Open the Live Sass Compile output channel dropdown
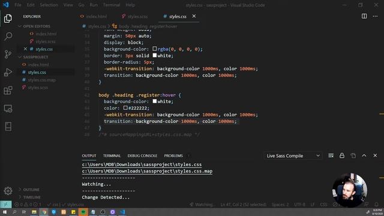The width and height of the screenshot is (384, 216). point(293,156)
